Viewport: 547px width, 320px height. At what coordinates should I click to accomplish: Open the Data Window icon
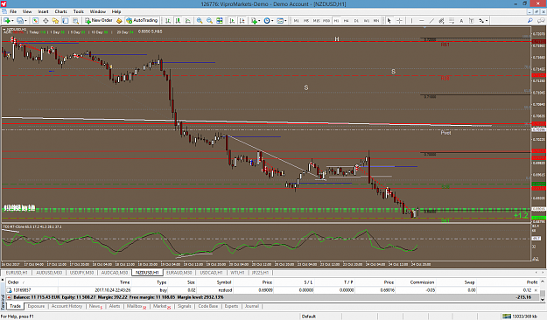point(46,21)
